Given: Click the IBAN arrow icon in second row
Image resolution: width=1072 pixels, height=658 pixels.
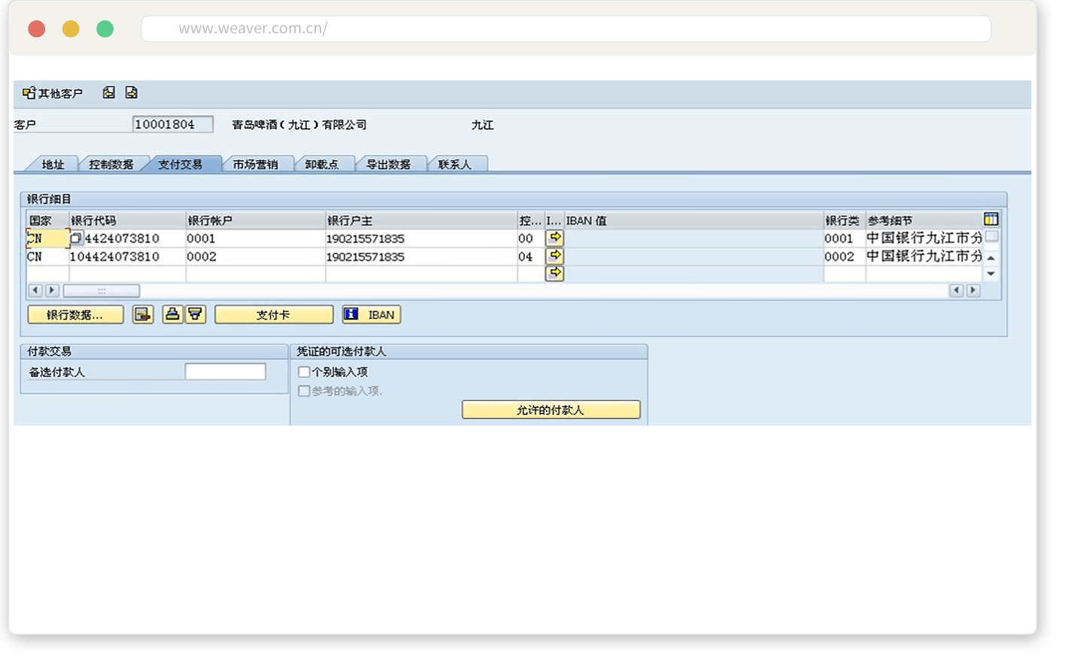Looking at the screenshot, I should point(554,256).
